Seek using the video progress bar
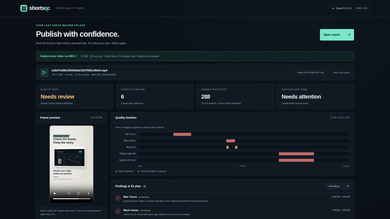The width and height of the screenshot is (390, 219). 72,199
